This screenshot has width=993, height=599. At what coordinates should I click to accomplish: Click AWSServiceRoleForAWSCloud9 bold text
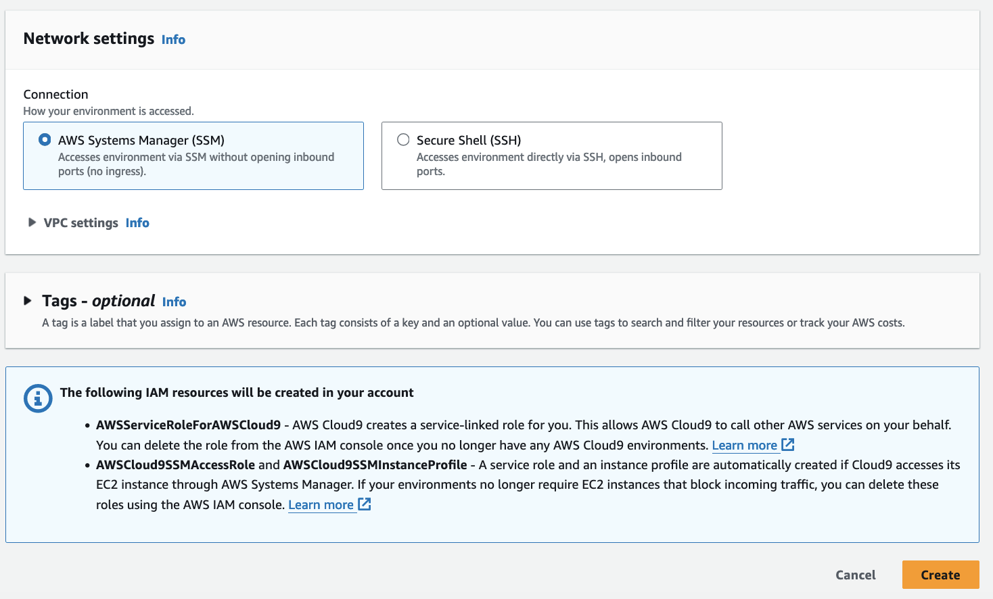coord(188,425)
